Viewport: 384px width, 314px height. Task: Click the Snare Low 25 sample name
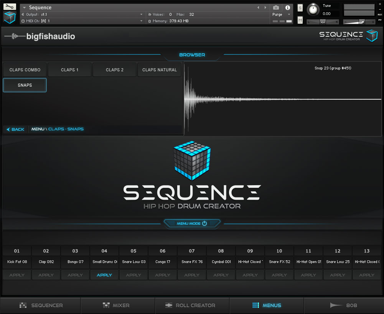click(x=338, y=261)
